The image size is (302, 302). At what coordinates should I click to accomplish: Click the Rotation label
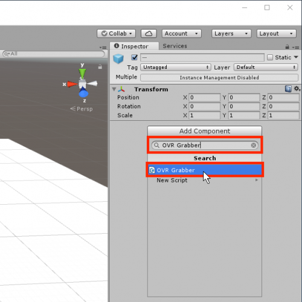coord(129,106)
